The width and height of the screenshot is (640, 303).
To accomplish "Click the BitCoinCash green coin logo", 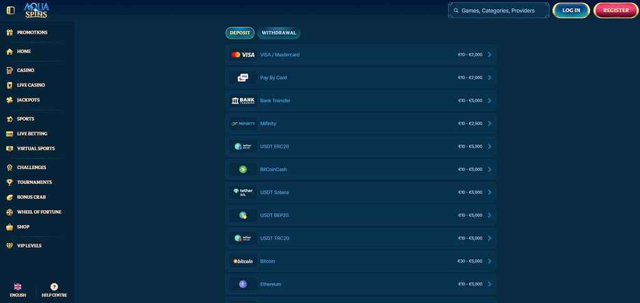I will [x=243, y=170].
